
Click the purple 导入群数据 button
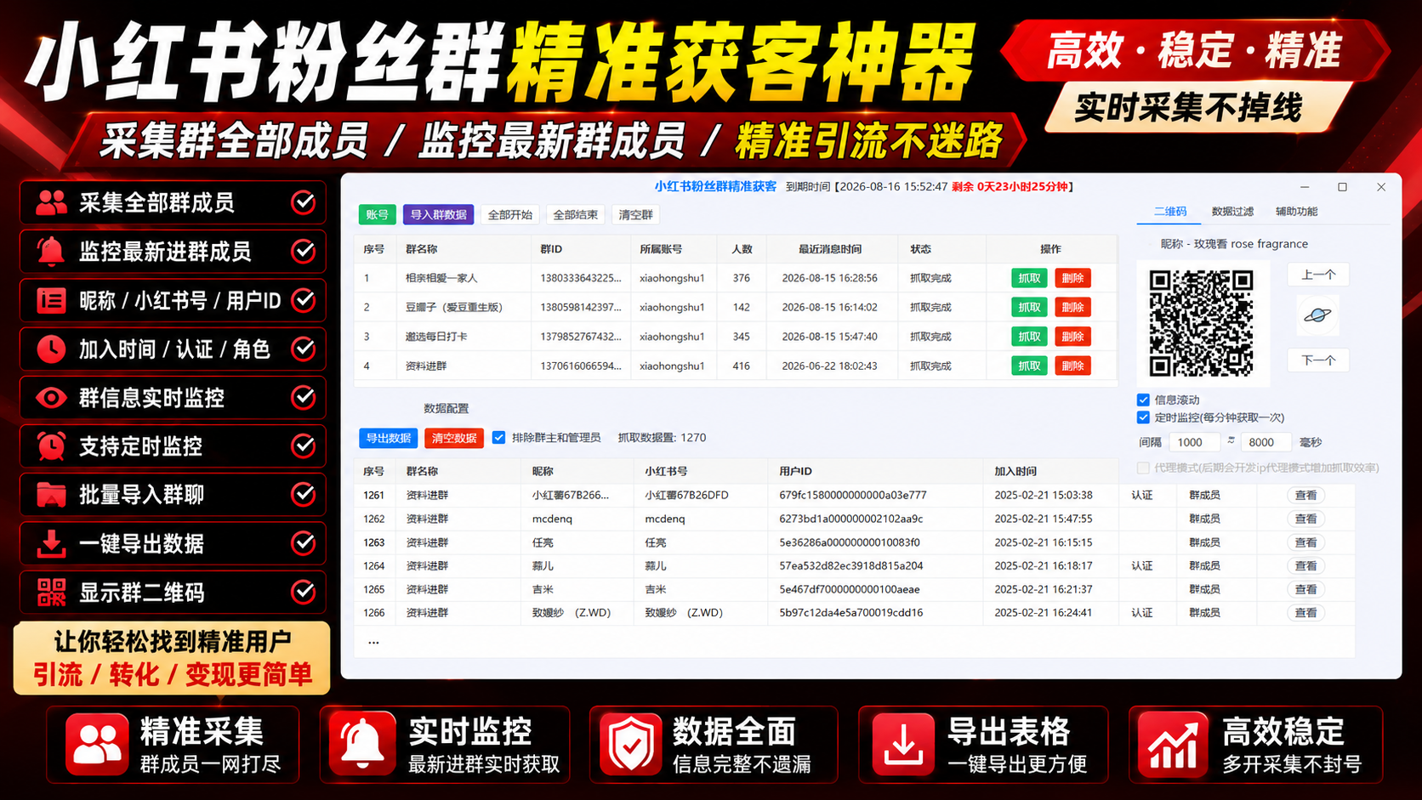click(x=439, y=215)
